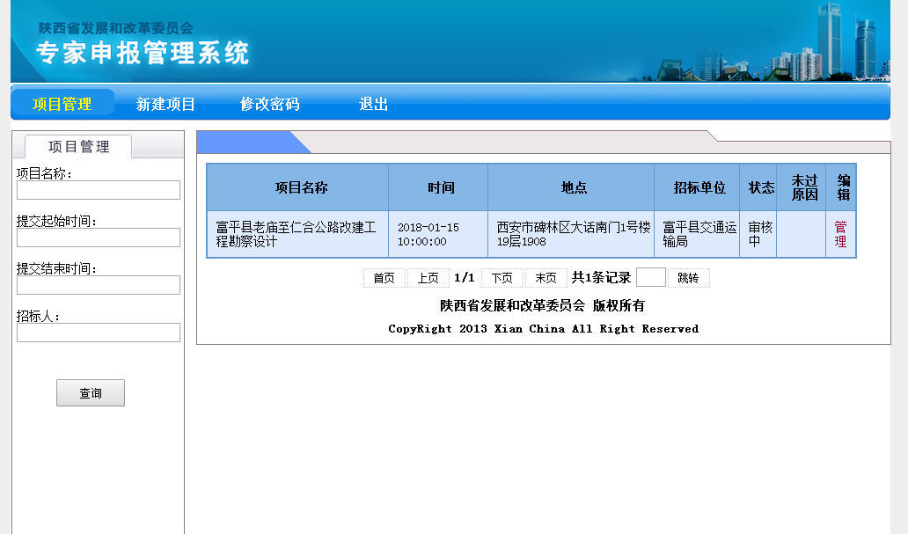Jump to 末页 in pagination
Image resolution: width=908 pixels, height=534 pixels.
click(546, 278)
